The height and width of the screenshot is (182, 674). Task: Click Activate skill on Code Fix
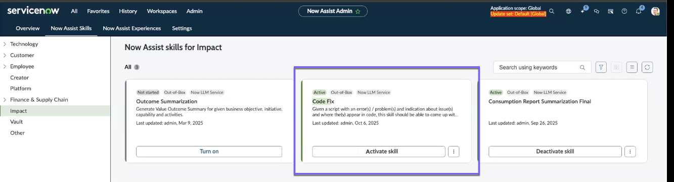pos(379,151)
